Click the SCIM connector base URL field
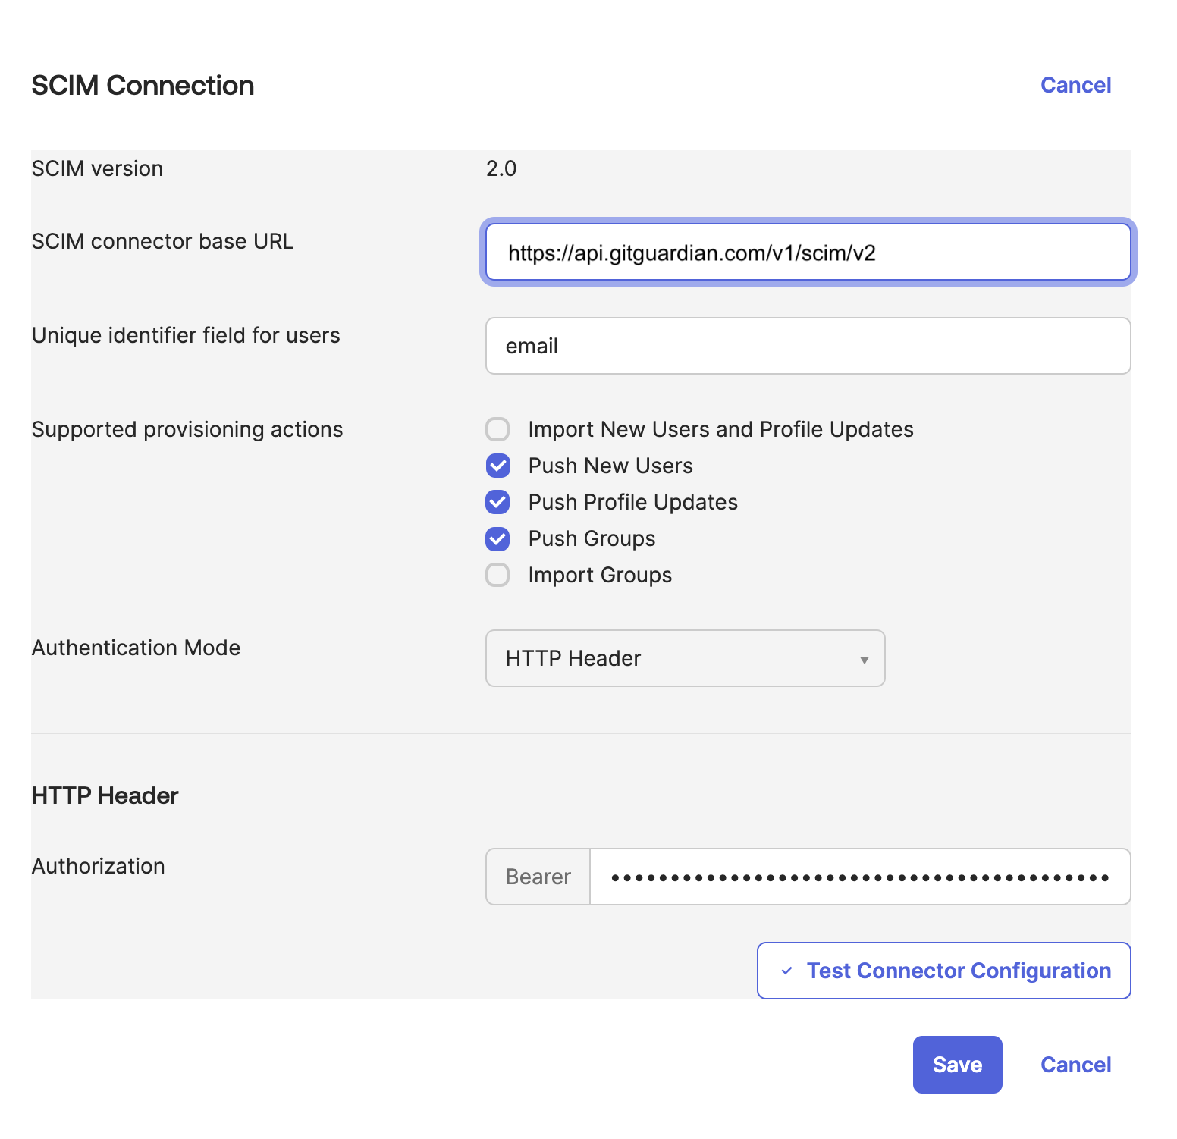 point(808,253)
